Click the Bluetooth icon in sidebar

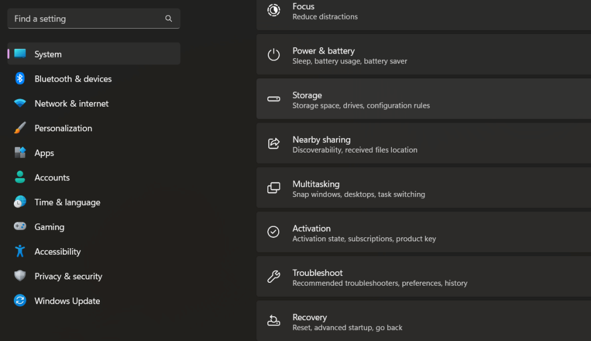tap(20, 79)
